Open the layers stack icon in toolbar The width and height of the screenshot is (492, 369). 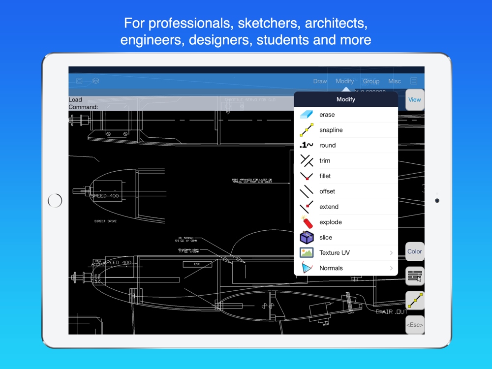pos(96,81)
